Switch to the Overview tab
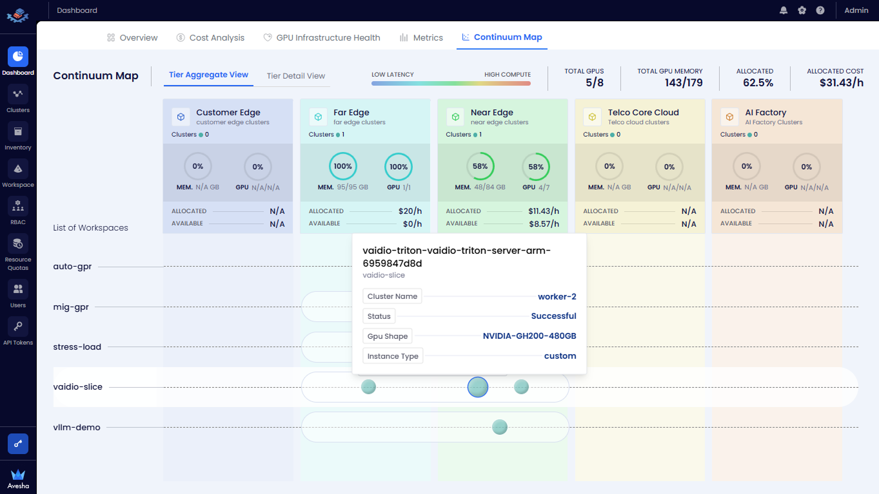The height and width of the screenshot is (494, 879). click(132, 38)
